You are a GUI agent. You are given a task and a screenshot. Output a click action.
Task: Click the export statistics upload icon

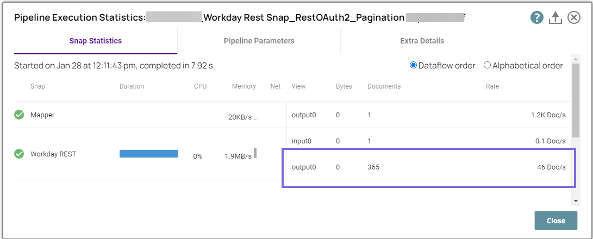(x=555, y=18)
